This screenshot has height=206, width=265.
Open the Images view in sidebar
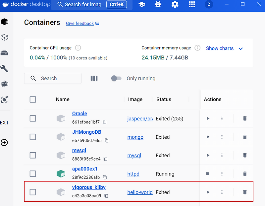click(x=5, y=37)
